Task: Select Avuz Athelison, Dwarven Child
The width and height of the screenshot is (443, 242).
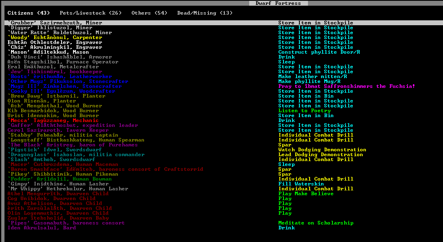Action: tap(55, 203)
